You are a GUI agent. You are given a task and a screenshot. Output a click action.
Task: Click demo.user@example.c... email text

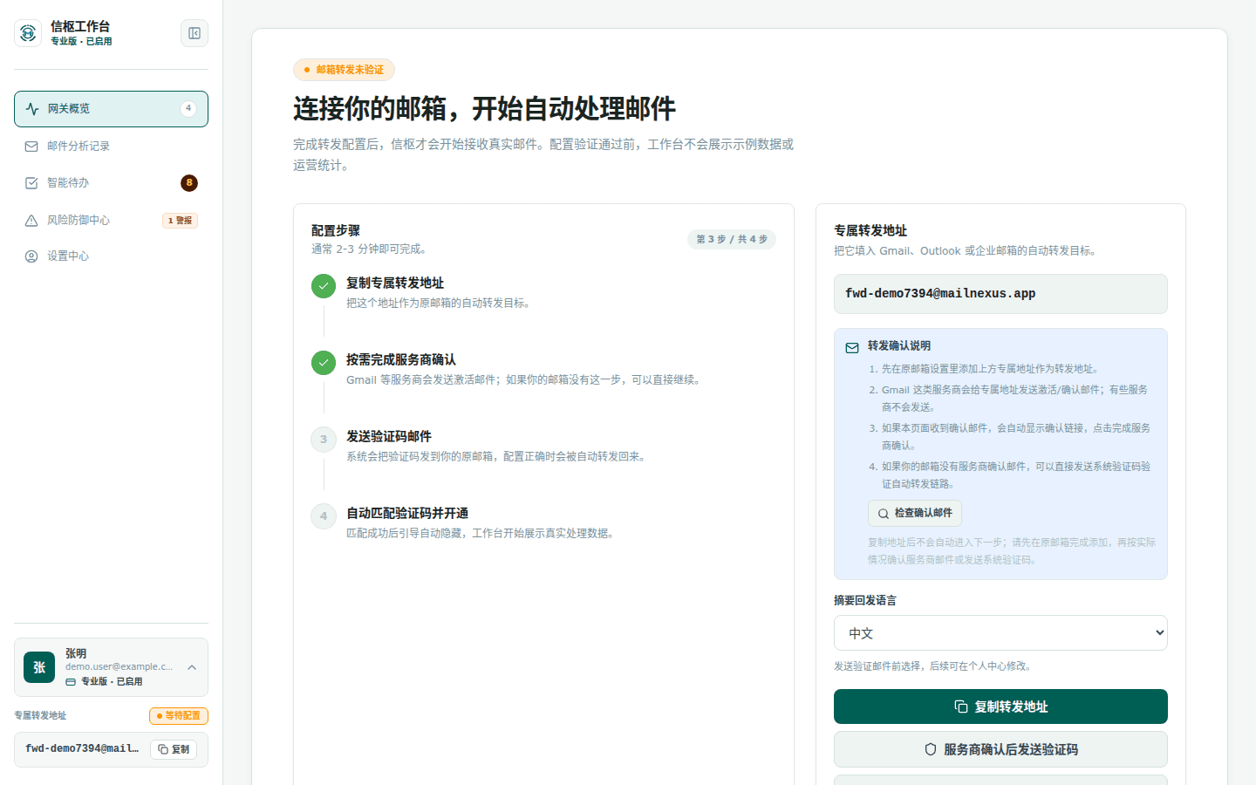(x=119, y=667)
